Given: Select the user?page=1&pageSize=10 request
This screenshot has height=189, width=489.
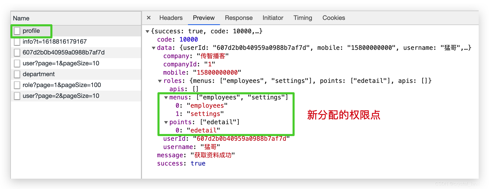Looking at the screenshot, I should point(76,63).
